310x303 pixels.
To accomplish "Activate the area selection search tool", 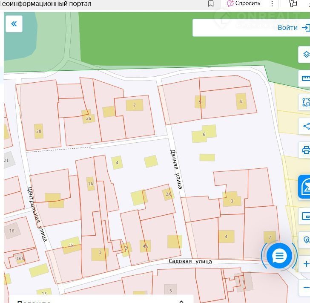I will click(305, 102).
